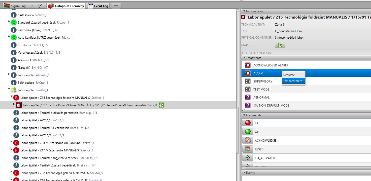Collapse the Labor épület Terület_1 node

click(x=9, y=89)
